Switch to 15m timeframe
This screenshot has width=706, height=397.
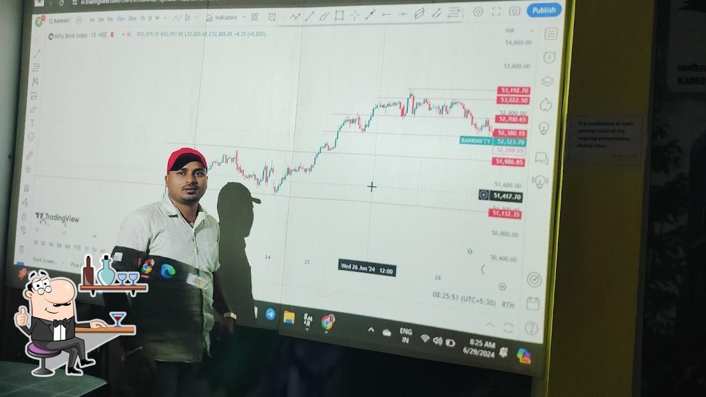[121, 19]
